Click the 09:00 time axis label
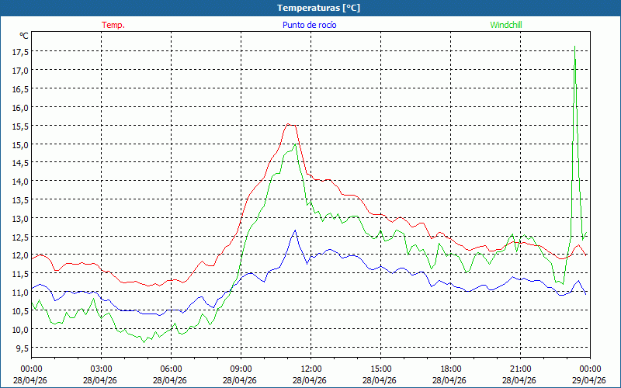This screenshot has width=621, height=388. tap(241, 369)
